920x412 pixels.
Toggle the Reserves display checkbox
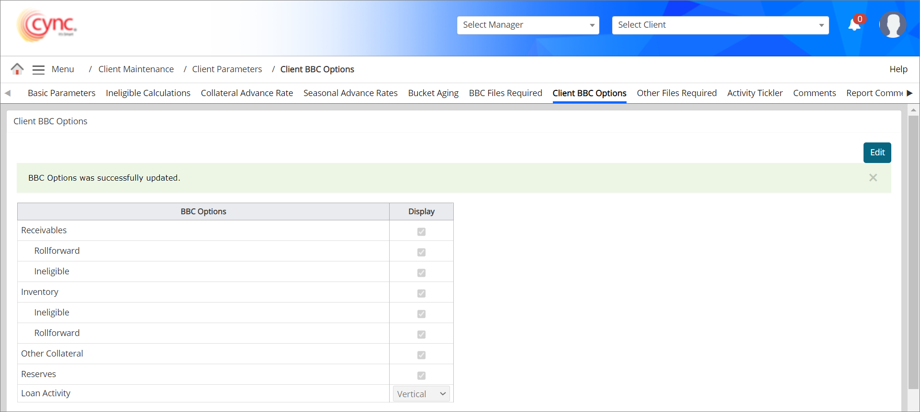click(x=421, y=376)
